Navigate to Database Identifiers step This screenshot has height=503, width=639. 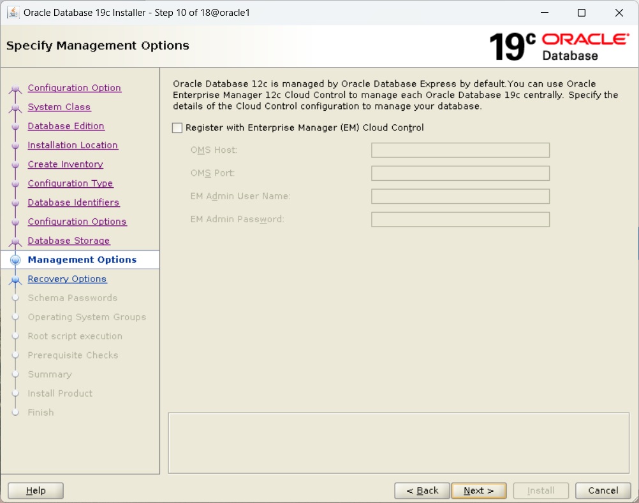pos(73,202)
